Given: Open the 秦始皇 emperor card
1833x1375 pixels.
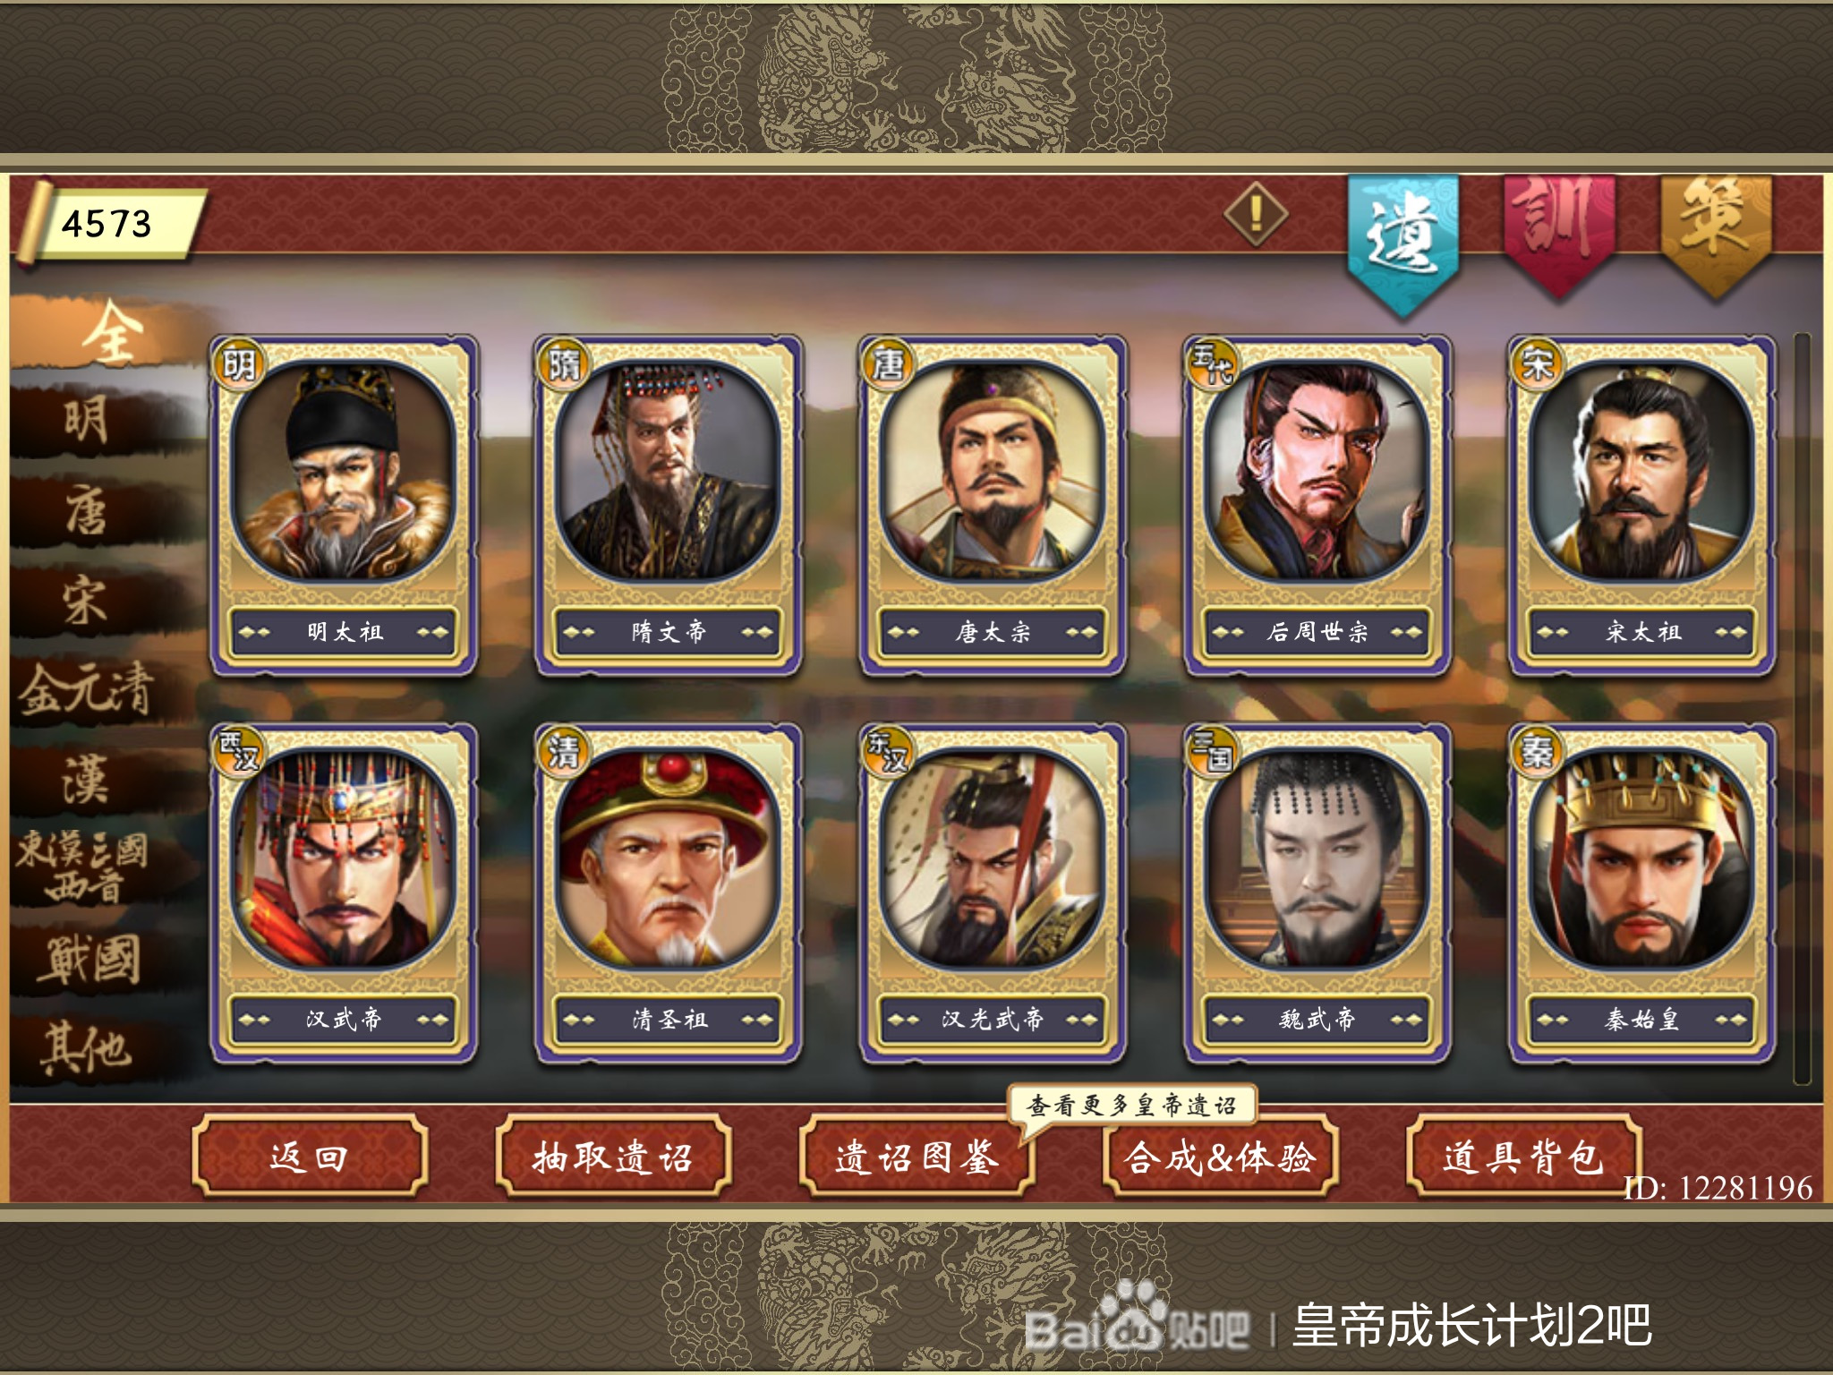Looking at the screenshot, I should coord(1642,893).
